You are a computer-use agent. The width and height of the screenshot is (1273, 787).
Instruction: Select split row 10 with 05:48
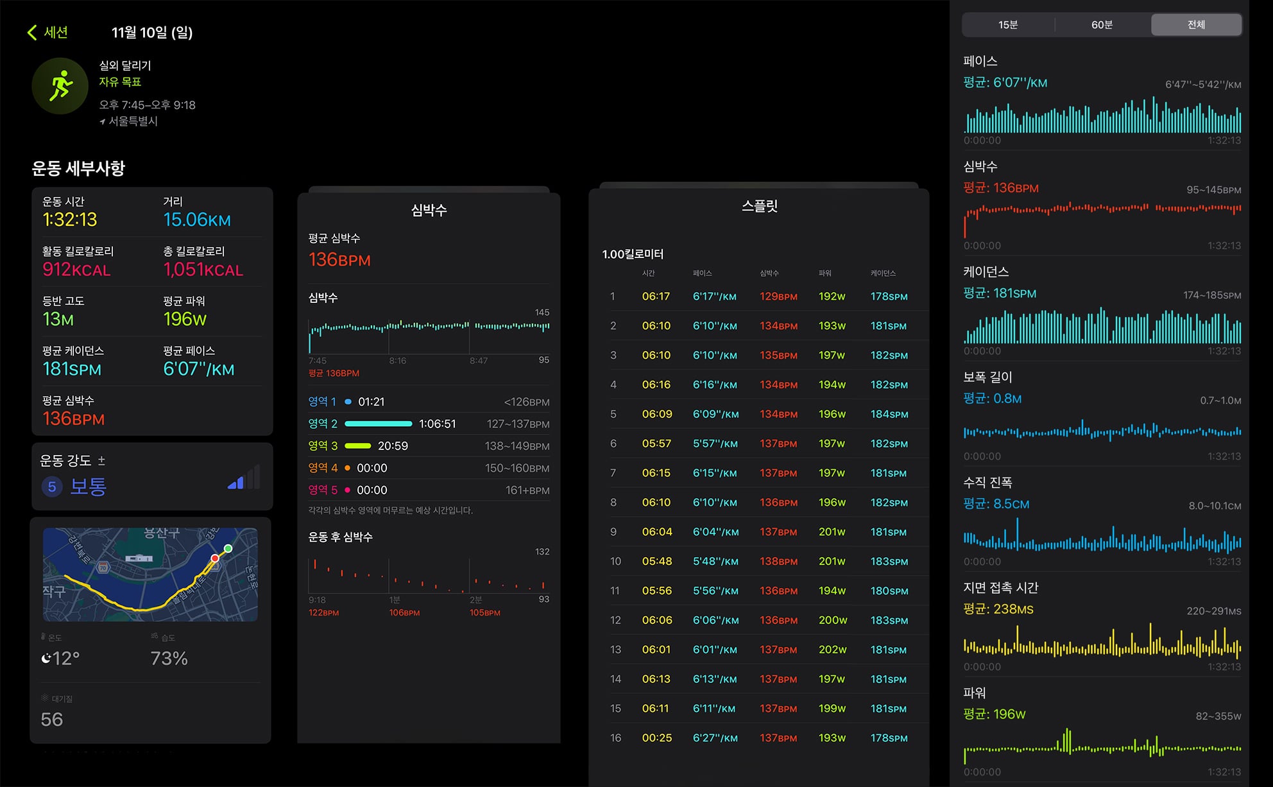click(759, 561)
